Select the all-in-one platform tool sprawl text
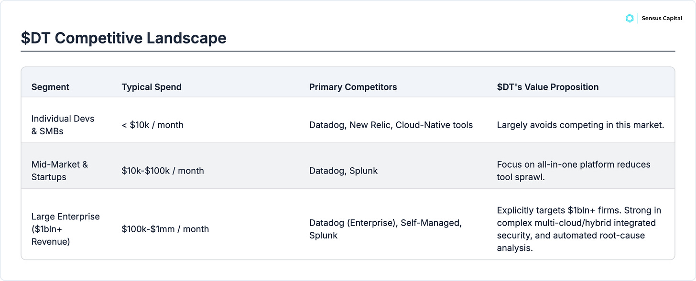The width and height of the screenshot is (696, 281). 574,171
